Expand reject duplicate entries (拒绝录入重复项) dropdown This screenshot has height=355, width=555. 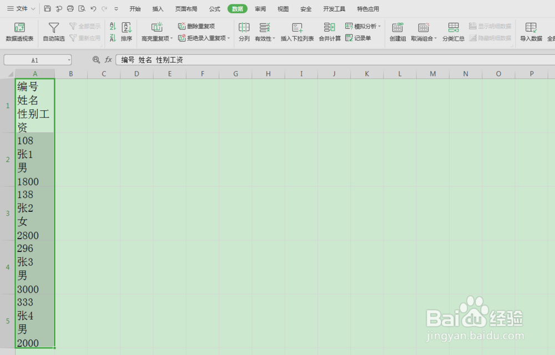tap(229, 38)
